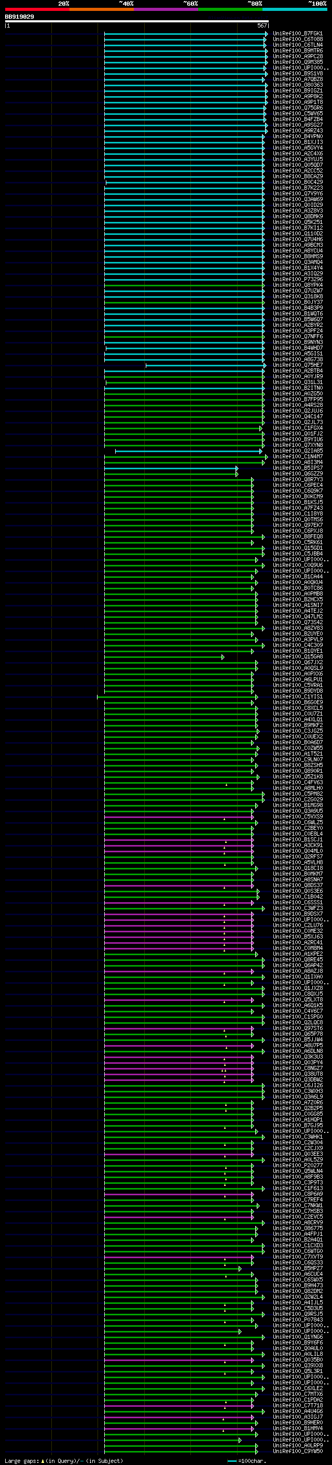The height and width of the screenshot is (1465, 332).
Task: Select hit UniRef100_A9RZ43
Action: (x=297, y=131)
